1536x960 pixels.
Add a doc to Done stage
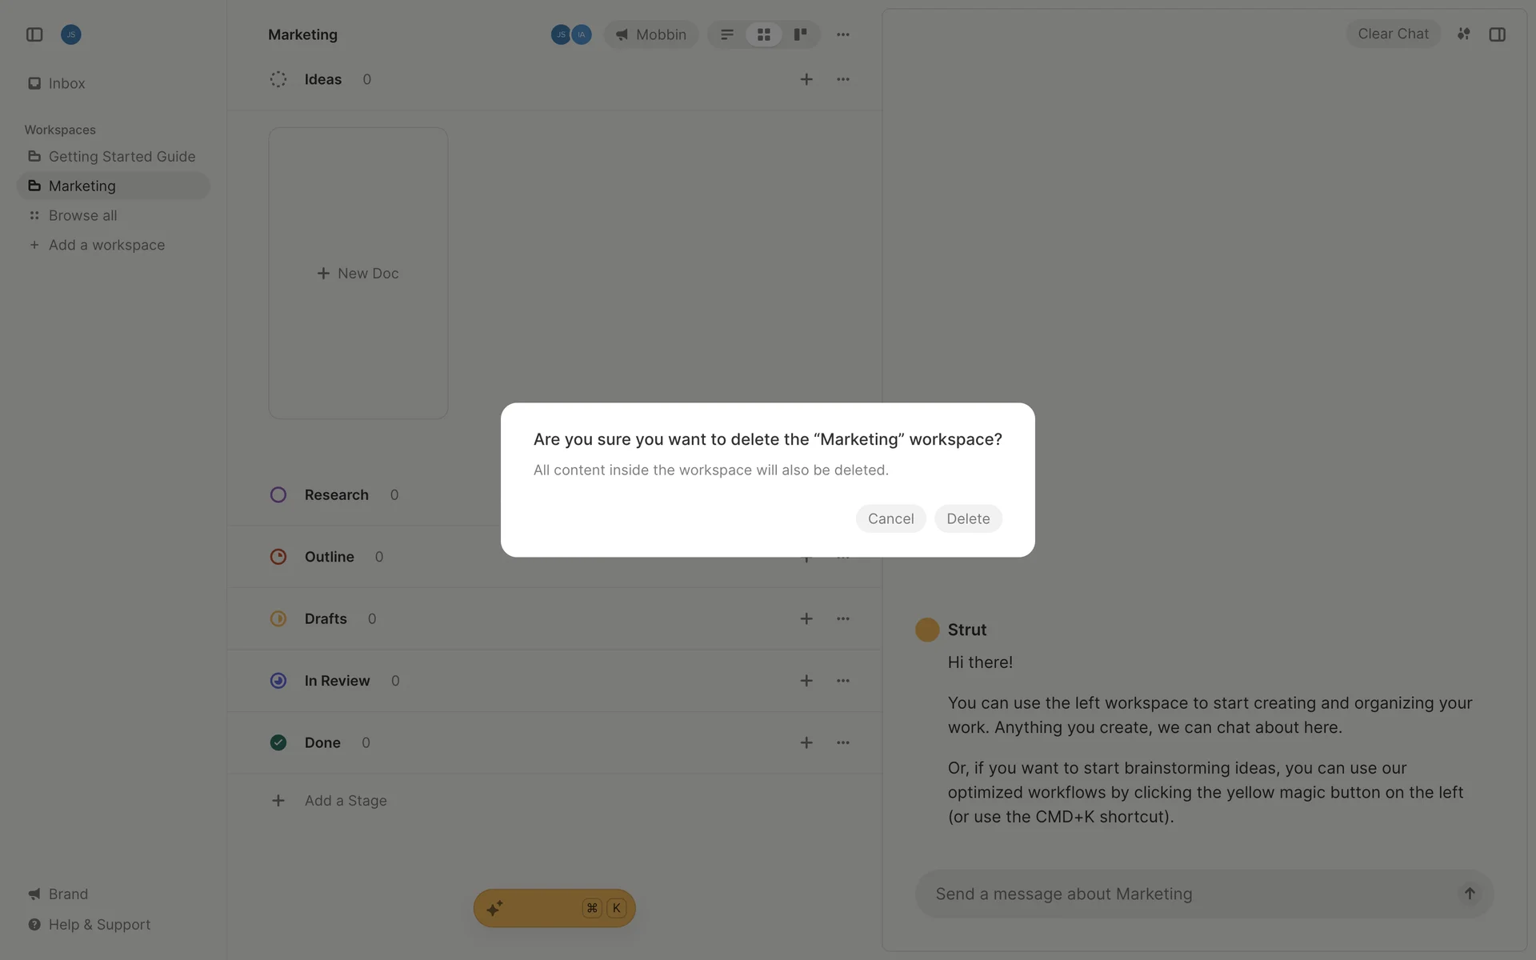point(806,742)
